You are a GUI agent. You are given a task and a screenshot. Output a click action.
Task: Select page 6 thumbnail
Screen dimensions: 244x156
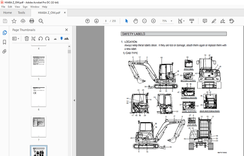point(39,96)
